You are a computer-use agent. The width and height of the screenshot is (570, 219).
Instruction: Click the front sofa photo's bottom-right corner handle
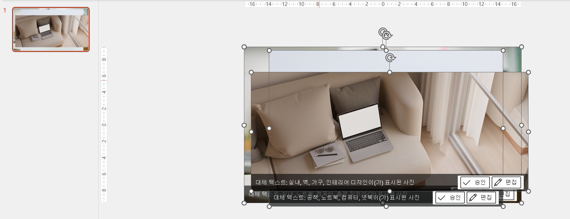[528, 191]
